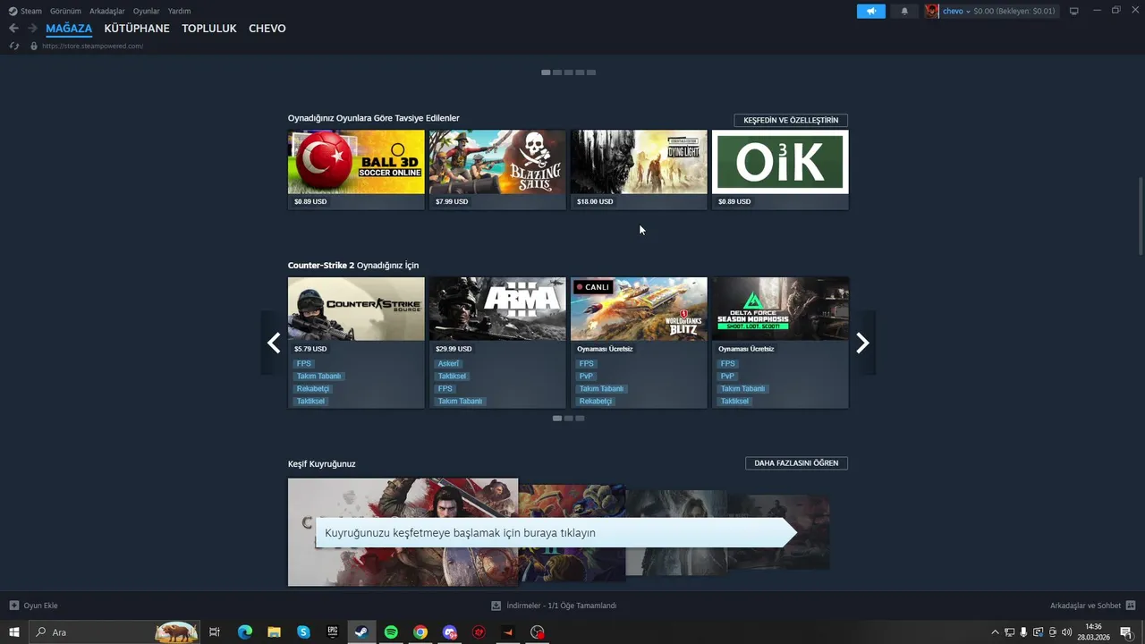Select the third carousel page dot at top
The height and width of the screenshot is (644, 1145).
tap(568, 72)
